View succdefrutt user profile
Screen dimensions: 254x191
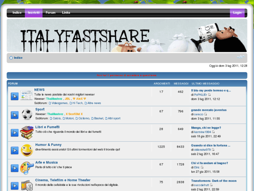pyautogui.click(x=201, y=185)
